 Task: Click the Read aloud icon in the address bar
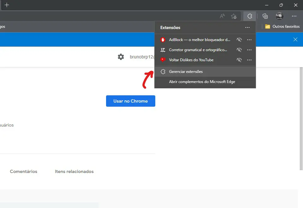[x=222, y=16]
